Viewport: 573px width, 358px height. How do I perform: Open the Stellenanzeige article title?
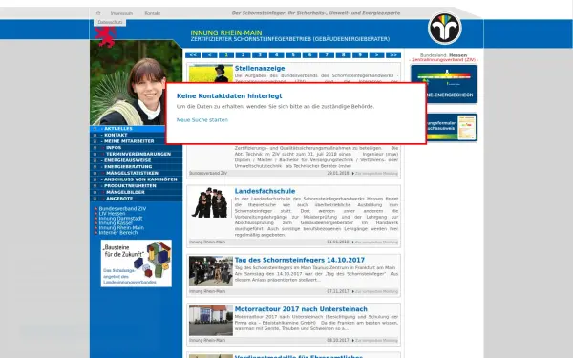click(x=260, y=68)
